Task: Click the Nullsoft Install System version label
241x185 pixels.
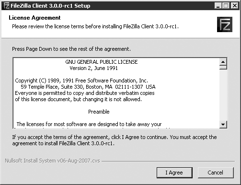Action: pos(52,161)
